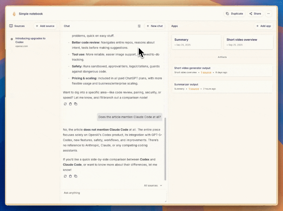Open the Summarizer output artifact
Image resolution: width=283 pixels, height=211 pixels.
point(222,86)
